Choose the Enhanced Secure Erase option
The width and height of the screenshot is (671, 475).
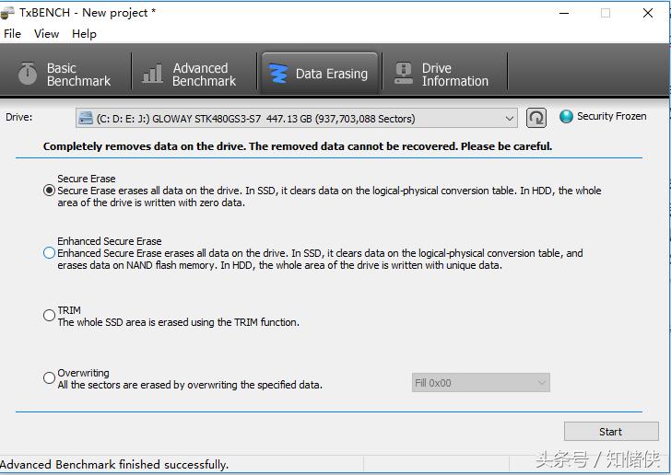coord(50,253)
